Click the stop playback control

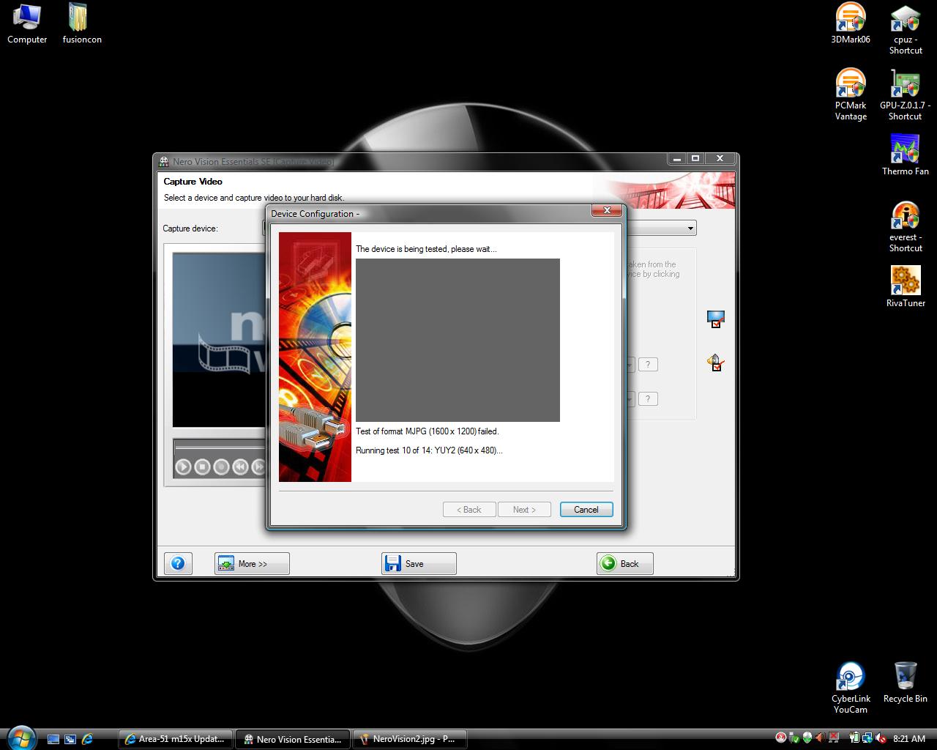[x=203, y=467]
